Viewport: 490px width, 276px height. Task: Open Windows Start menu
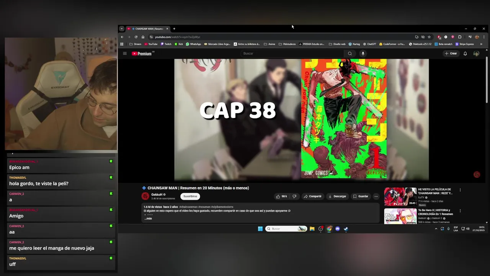[x=260, y=229]
